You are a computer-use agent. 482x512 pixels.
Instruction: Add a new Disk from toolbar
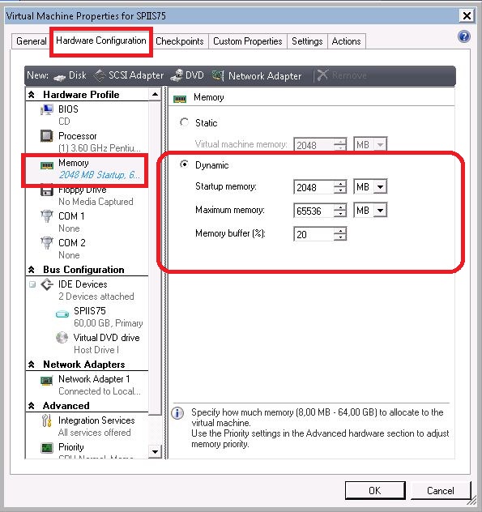(x=70, y=75)
